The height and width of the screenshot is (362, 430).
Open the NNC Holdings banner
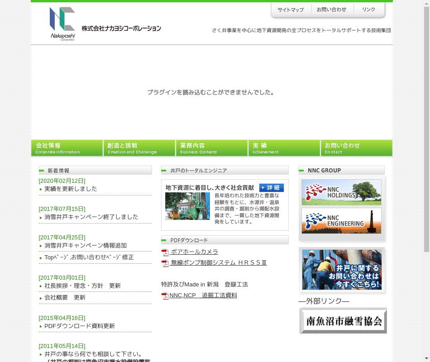(341, 192)
